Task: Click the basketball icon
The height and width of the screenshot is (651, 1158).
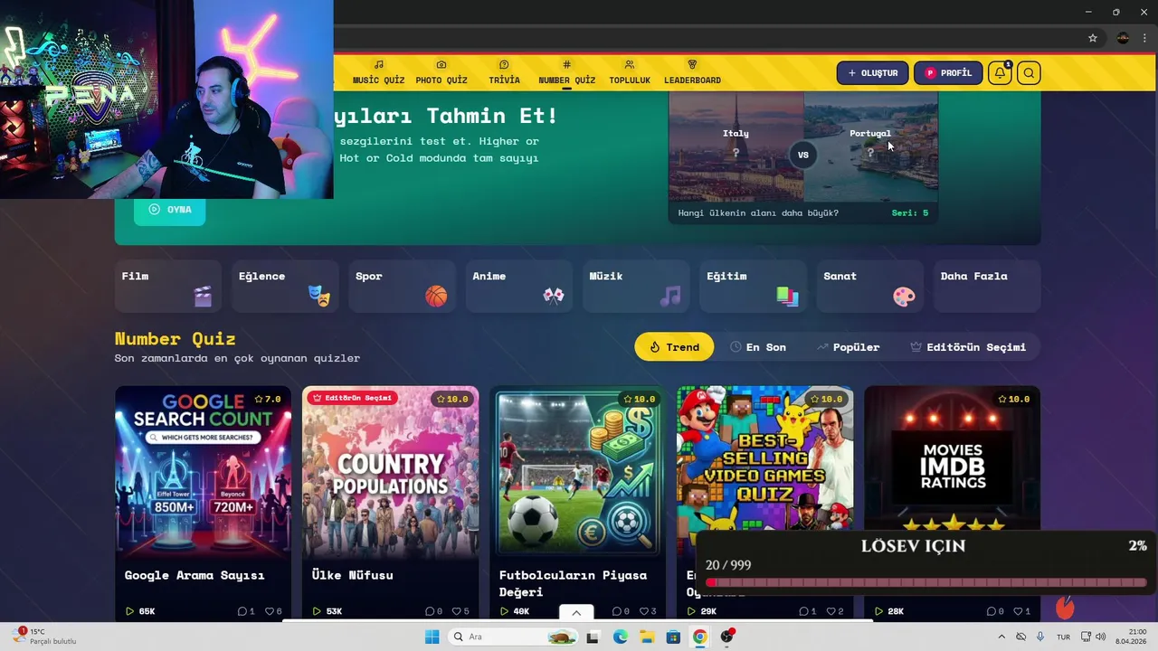Action: pyautogui.click(x=436, y=296)
